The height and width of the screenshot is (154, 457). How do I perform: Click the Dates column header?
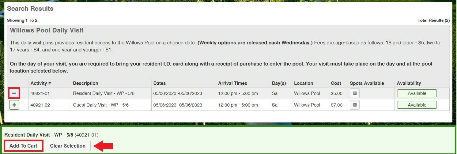click(x=160, y=83)
